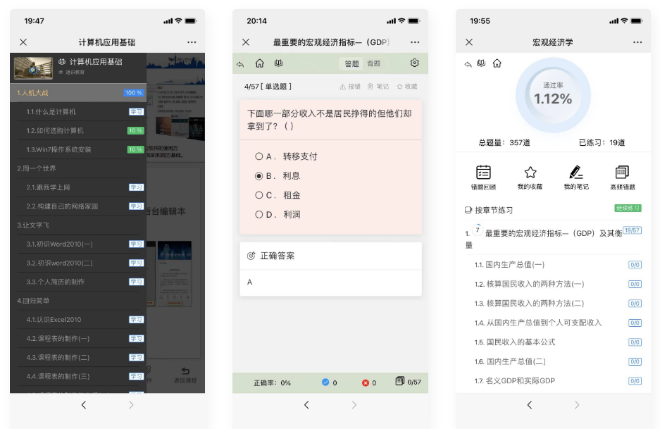The image size is (660, 429).
Task: Switch to 背题 tab
Action: 373,63
